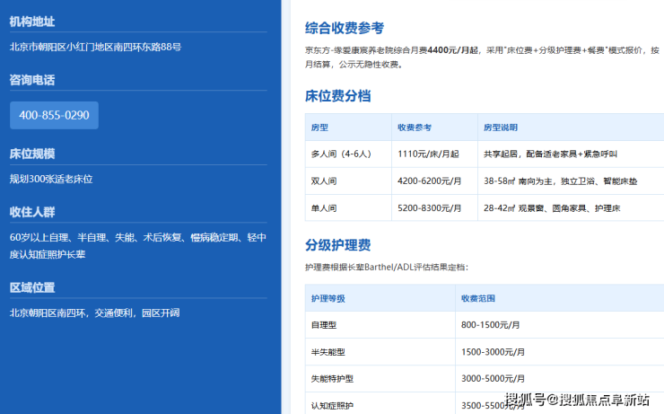Select the 咨询电话 heading
This screenshot has height=414, width=664.
click(32, 80)
